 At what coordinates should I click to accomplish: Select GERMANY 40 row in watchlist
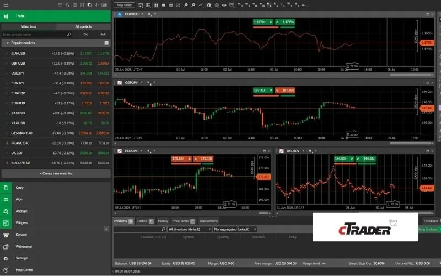[x=56, y=133]
